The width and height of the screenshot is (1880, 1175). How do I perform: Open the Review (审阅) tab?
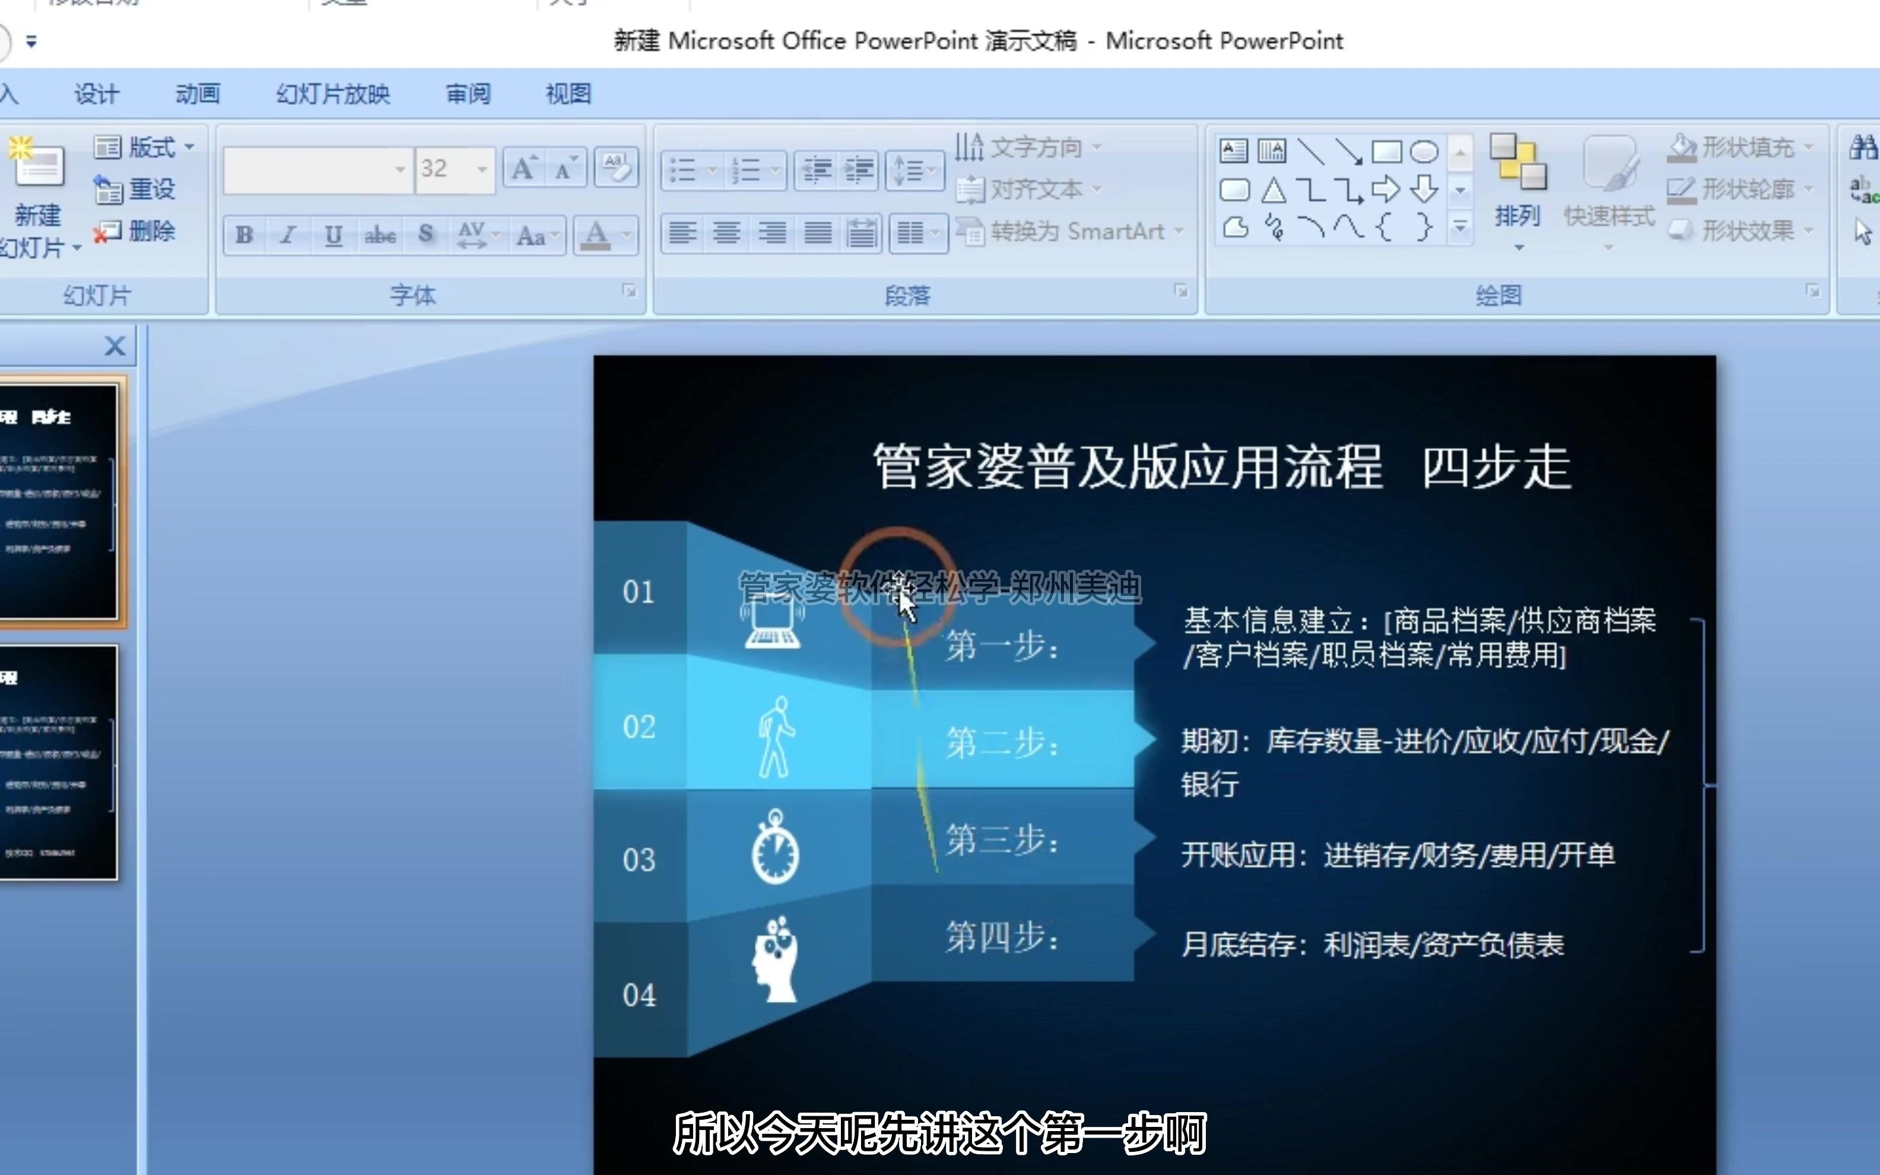pos(468,94)
